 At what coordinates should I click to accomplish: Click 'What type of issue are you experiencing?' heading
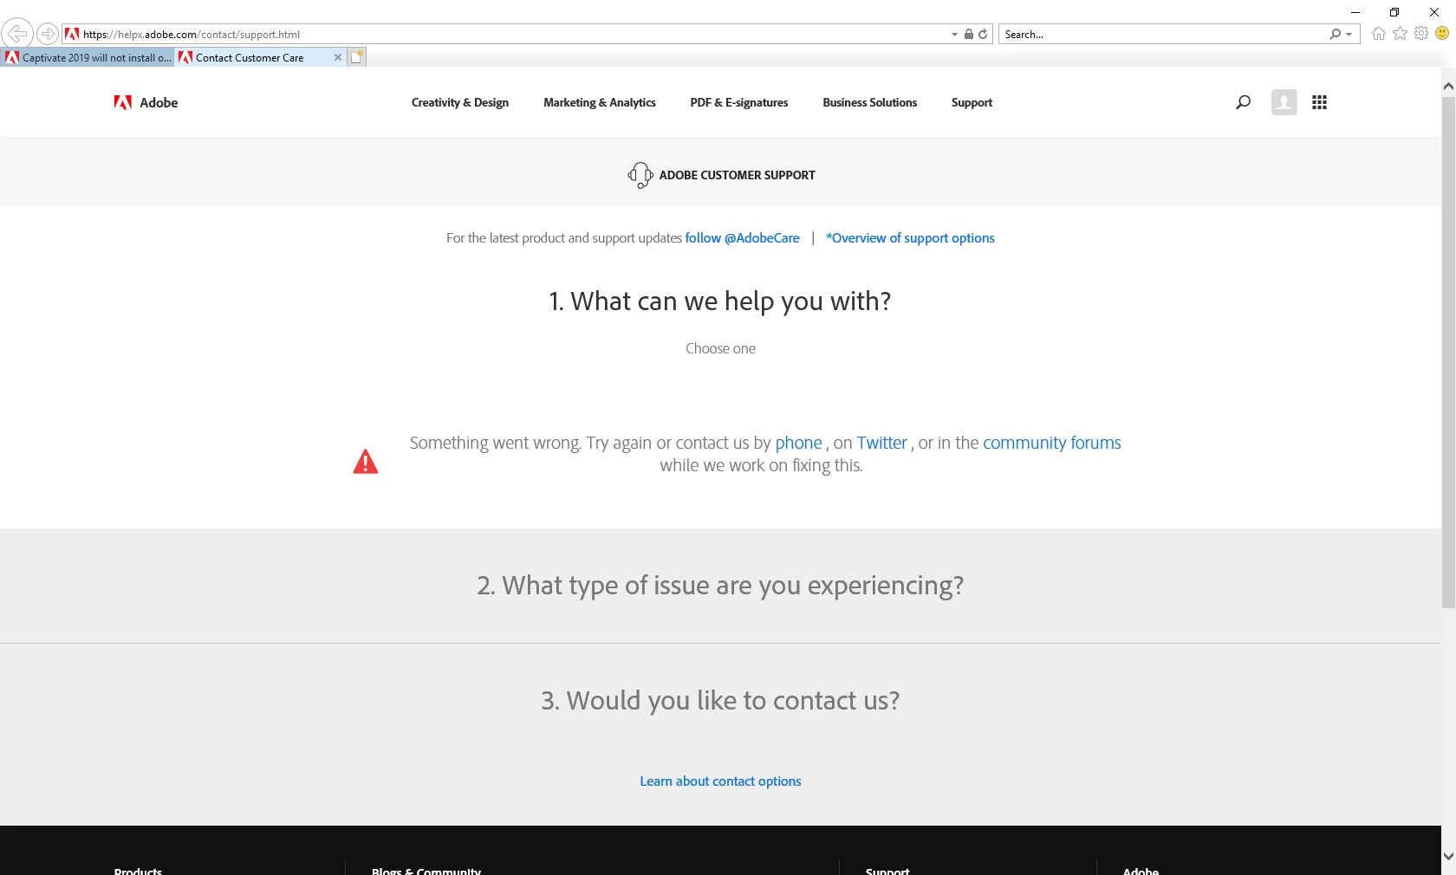click(x=720, y=586)
